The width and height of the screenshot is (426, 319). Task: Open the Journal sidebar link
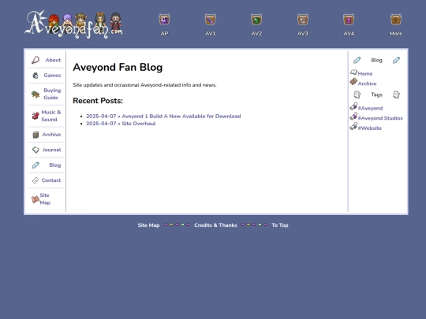click(51, 150)
